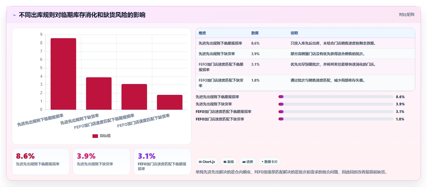Click the 先进先出规则下缺货率 x-axis label
This screenshot has width=427, height=187.
[80, 119]
